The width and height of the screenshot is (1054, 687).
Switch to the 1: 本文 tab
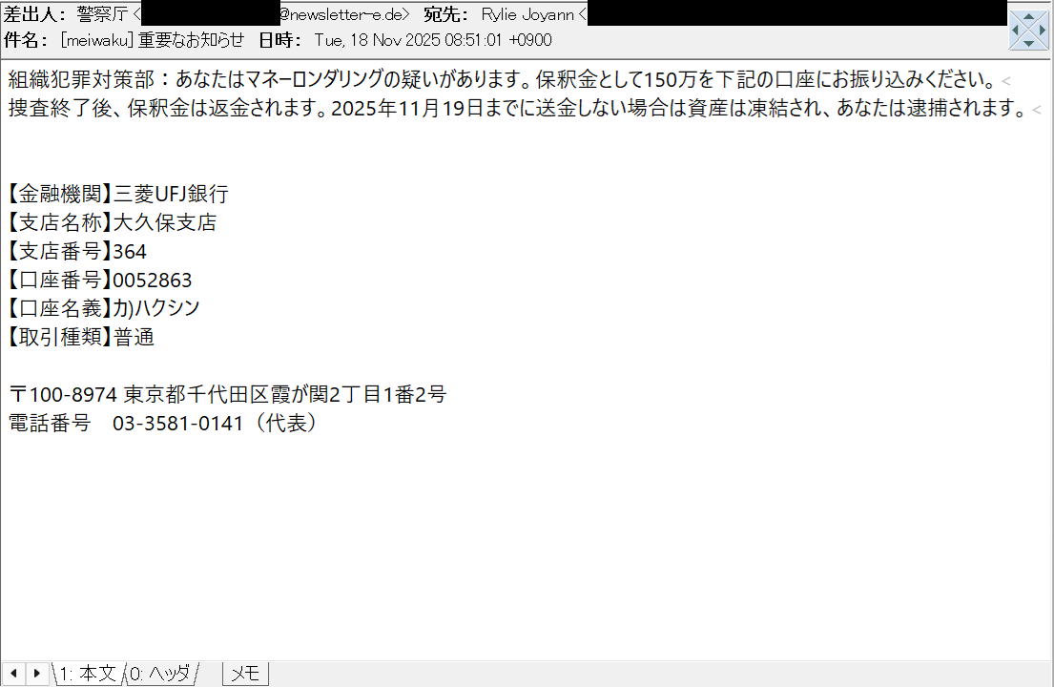(x=88, y=673)
